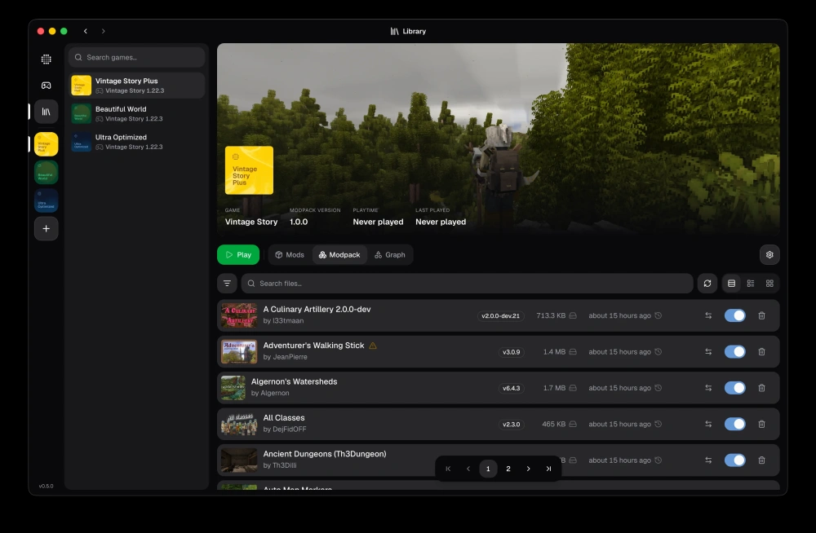This screenshot has width=816, height=533.
Task: Click swap version icon for A Culinary Artillery
Action: (x=708, y=315)
